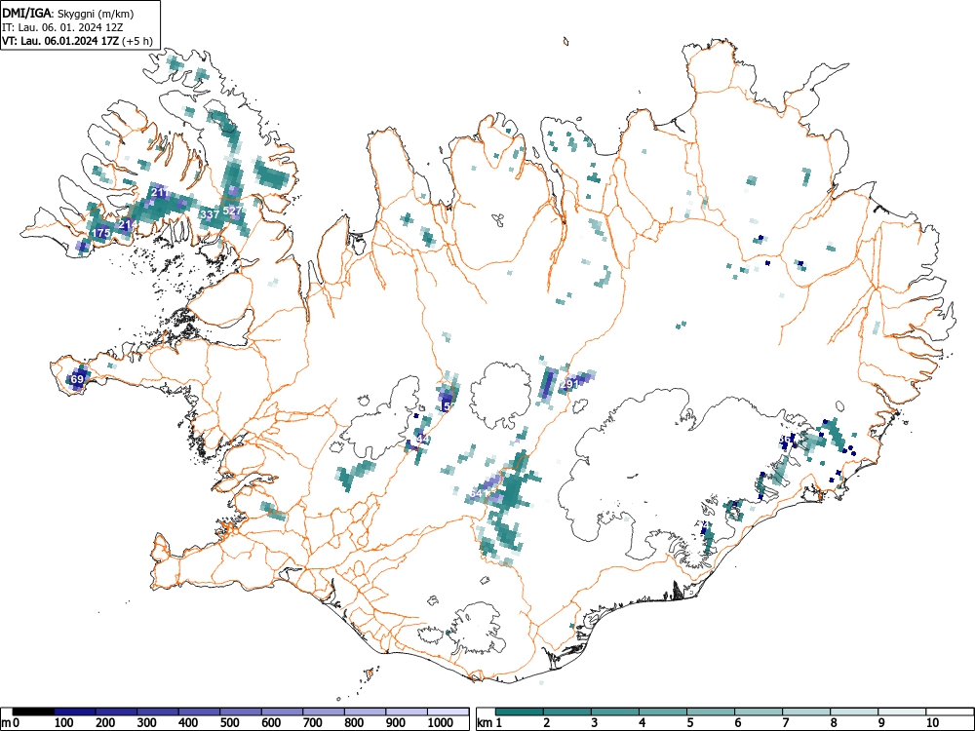The height and width of the screenshot is (731, 975).
Task: Select the 527 visibility label
Action: click(x=232, y=211)
